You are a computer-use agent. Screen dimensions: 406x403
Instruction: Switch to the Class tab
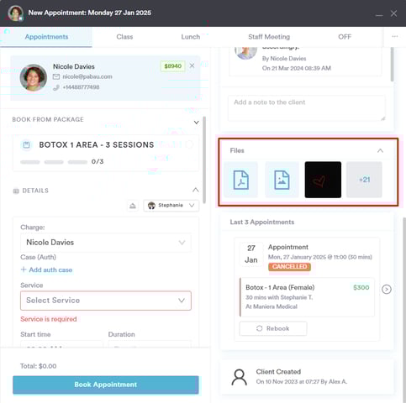(x=124, y=37)
